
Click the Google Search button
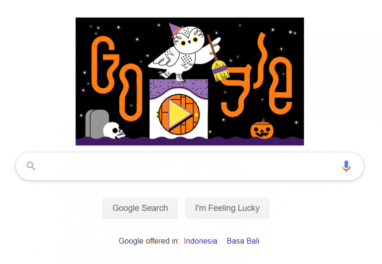point(140,208)
